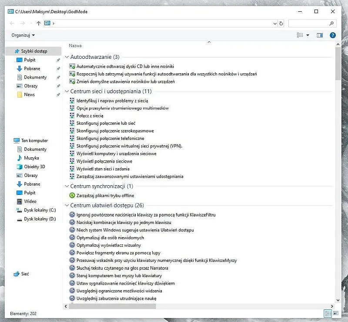Collapse Centrum sieci i udostępniania group
The image size is (348, 322).
[x=67, y=92]
